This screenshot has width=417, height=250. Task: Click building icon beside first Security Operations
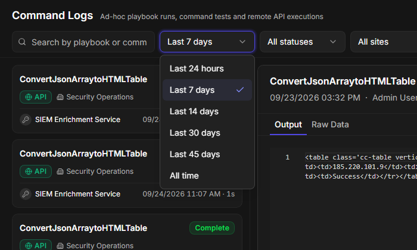(x=60, y=97)
